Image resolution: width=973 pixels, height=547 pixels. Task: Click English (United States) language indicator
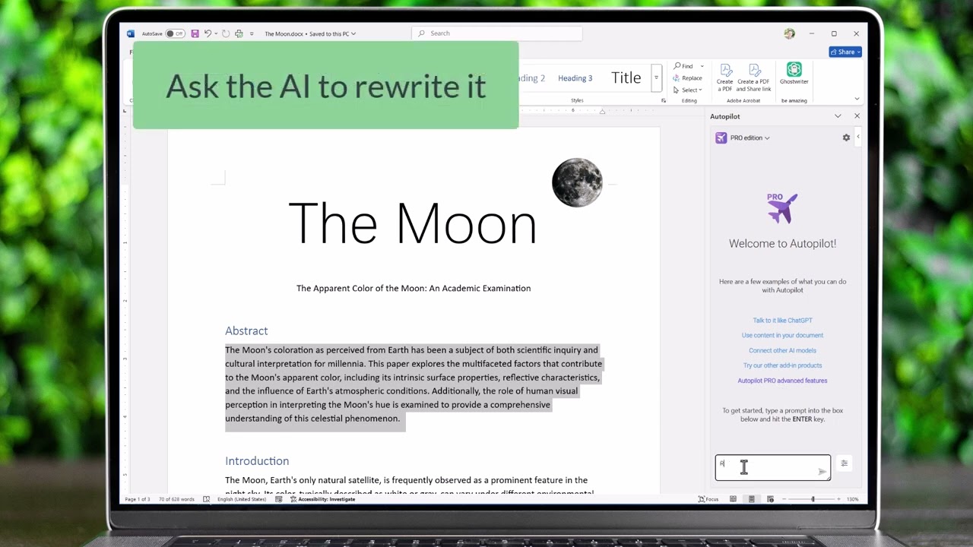242,499
